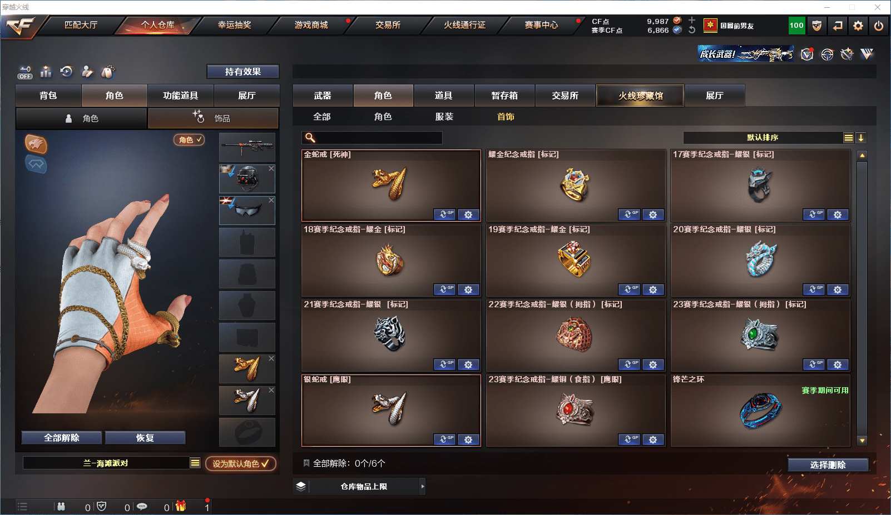
Task: Click the gear icon on 金蛇戒 card
Action: pyautogui.click(x=468, y=214)
